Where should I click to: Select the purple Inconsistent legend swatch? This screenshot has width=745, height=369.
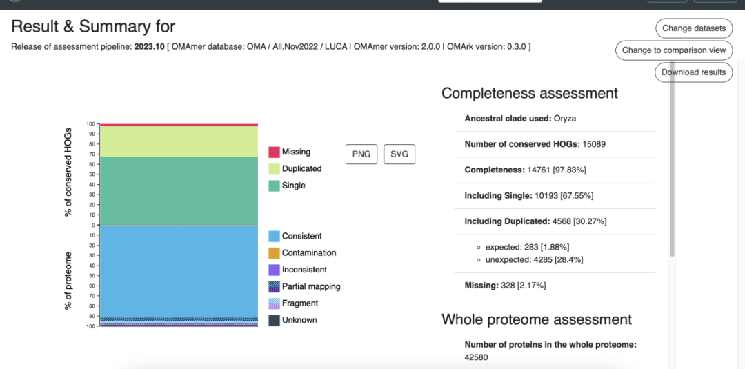point(274,270)
